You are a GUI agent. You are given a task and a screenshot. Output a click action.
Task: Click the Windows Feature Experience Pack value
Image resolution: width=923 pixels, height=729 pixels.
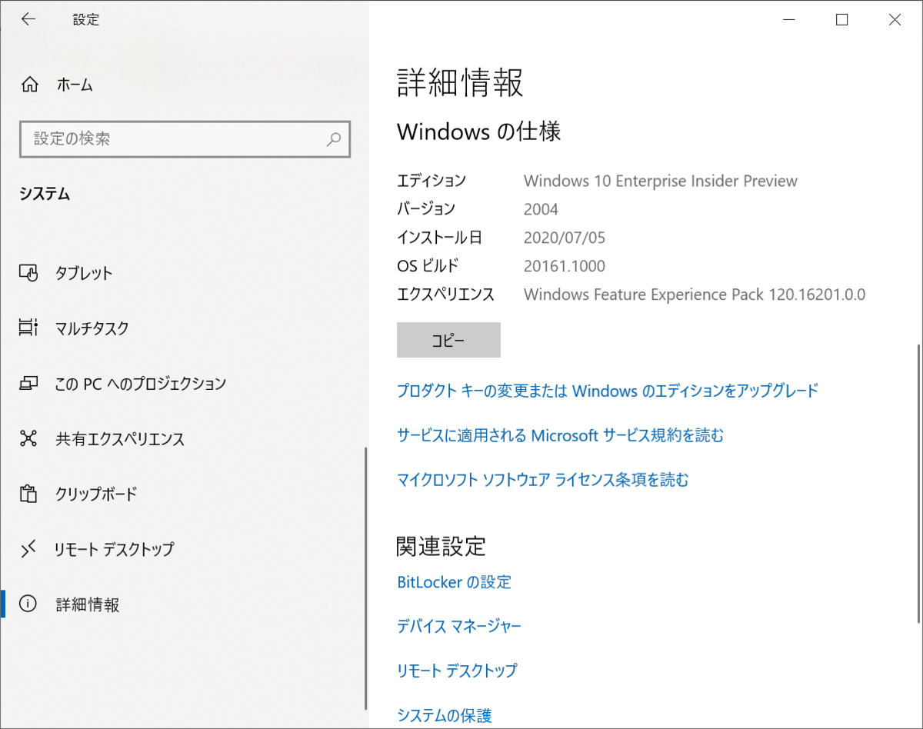695,295
